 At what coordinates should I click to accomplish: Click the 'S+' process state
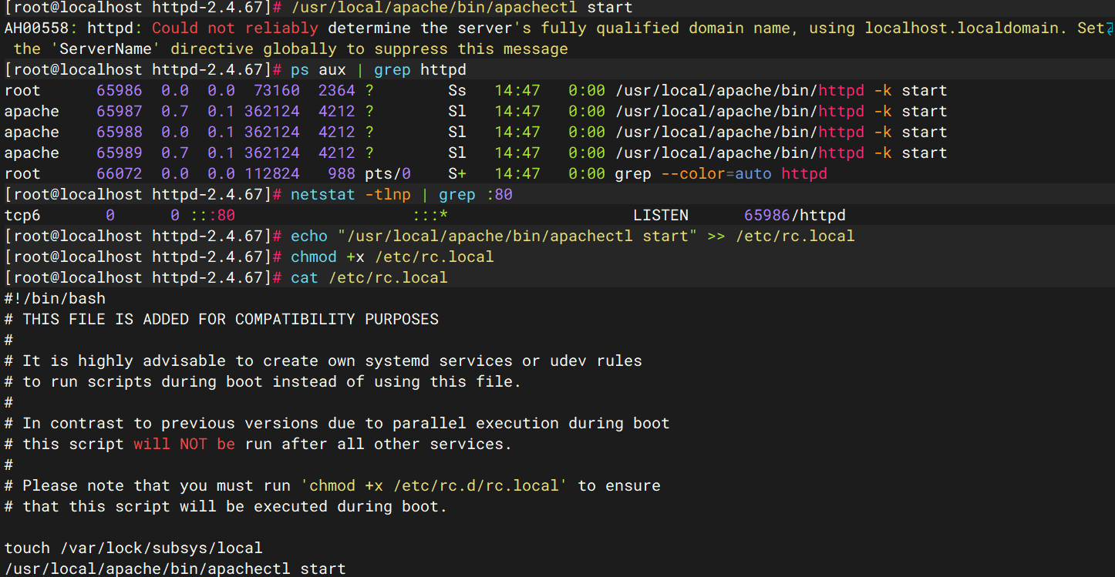457,174
